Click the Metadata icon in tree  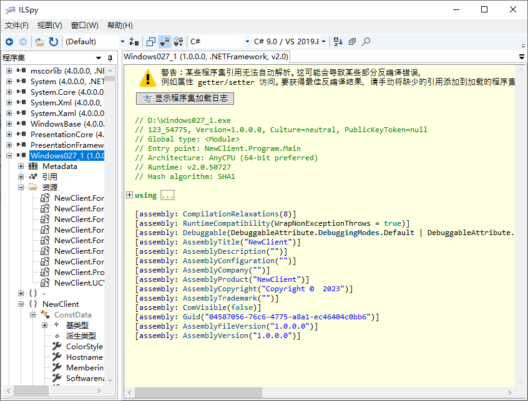(33, 166)
